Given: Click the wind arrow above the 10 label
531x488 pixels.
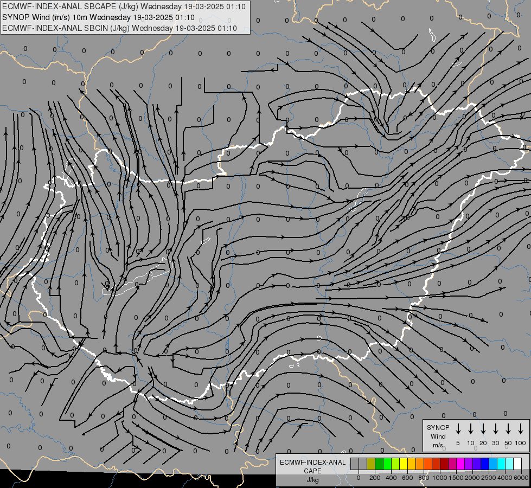Looking at the screenshot, I should click(x=471, y=428).
